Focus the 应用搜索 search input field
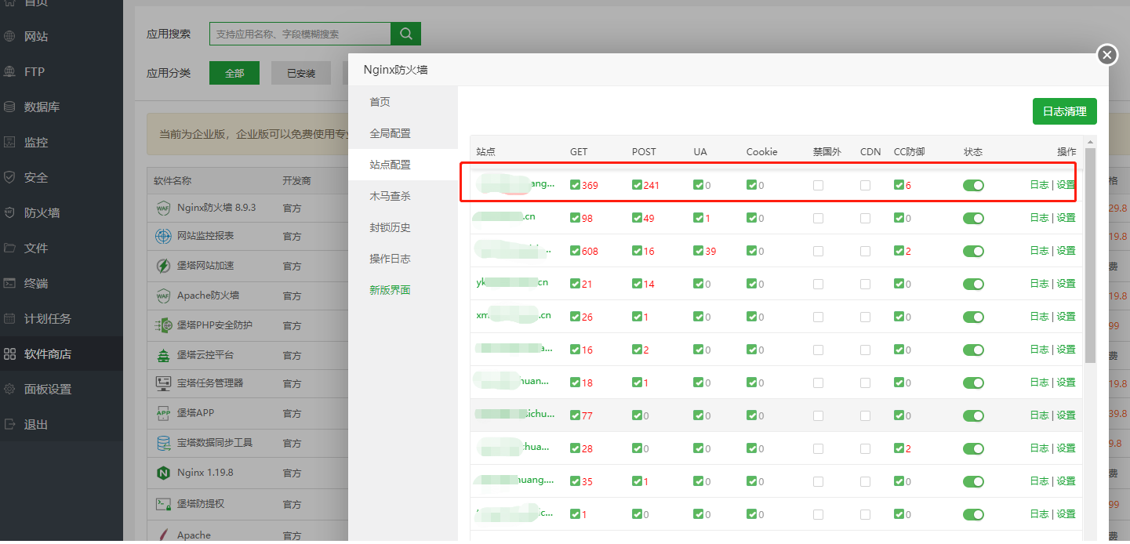The image size is (1130, 544). click(300, 34)
